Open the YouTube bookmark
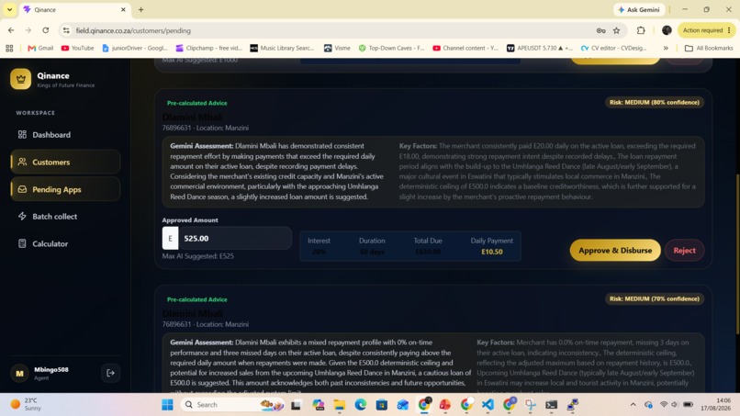 click(77, 48)
